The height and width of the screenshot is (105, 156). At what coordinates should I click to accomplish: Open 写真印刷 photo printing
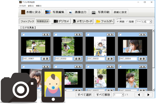pos(100,12)
